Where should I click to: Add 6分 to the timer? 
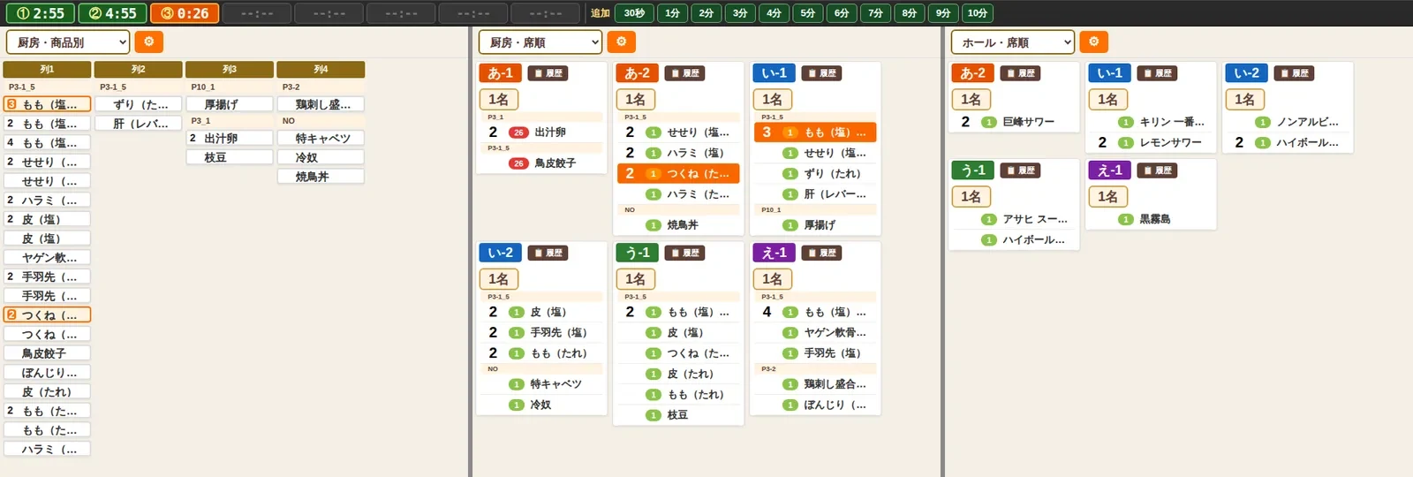tap(842, 13)
